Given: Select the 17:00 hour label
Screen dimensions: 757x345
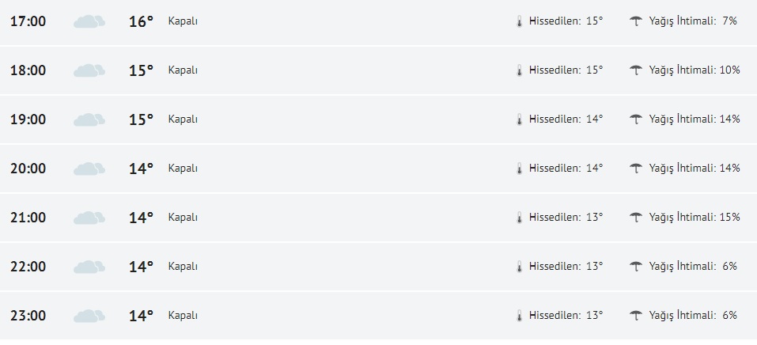Looking at the screenshot, I should tap(28, 21).
